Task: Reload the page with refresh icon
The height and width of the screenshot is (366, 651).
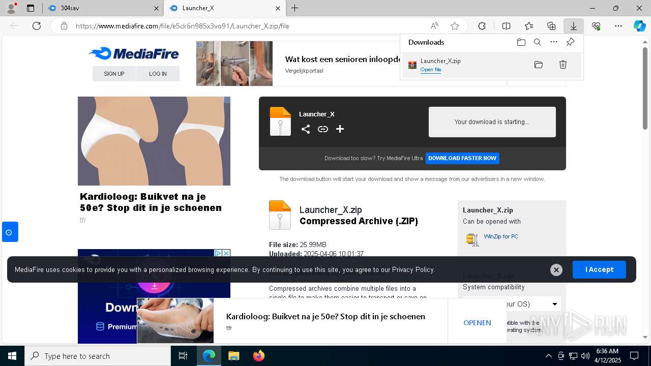Action: tap(37, 26)
